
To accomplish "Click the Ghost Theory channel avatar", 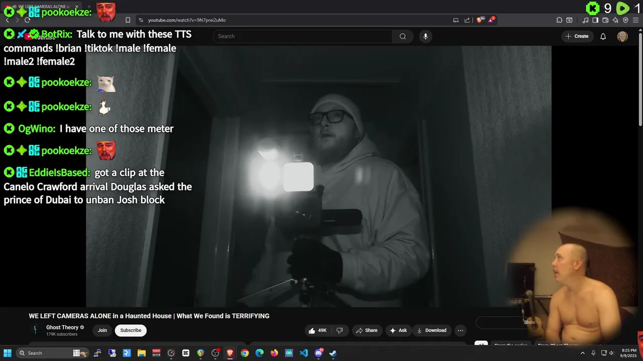I will 35,330.
